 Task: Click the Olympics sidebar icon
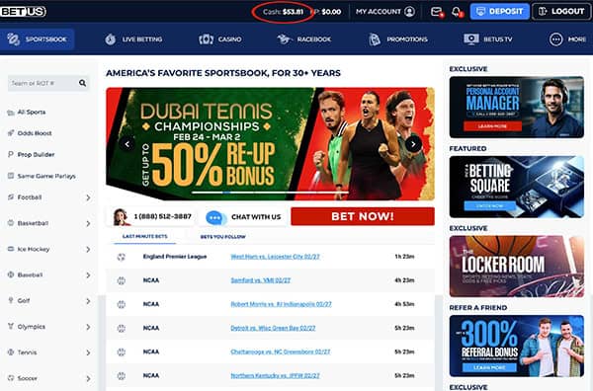pos(11,327)
